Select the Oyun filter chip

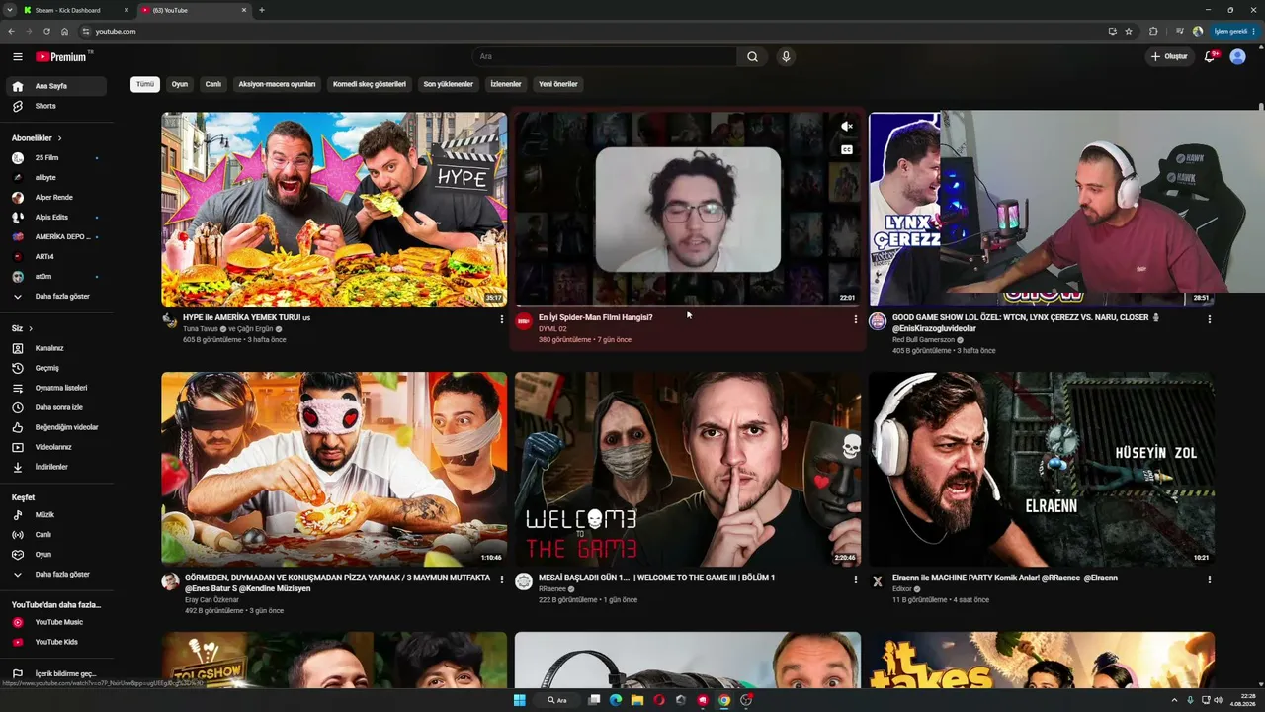[x=179, y=84]
